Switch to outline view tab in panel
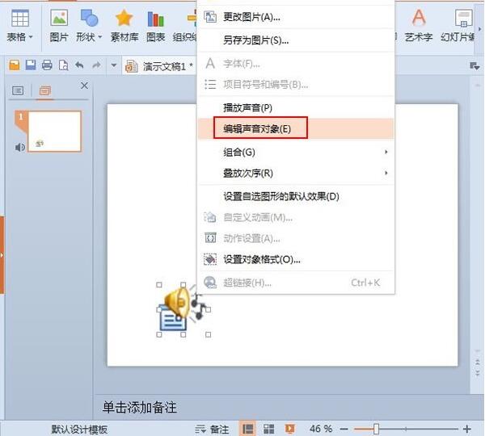The image size is (485, 436). pos(18,90)
